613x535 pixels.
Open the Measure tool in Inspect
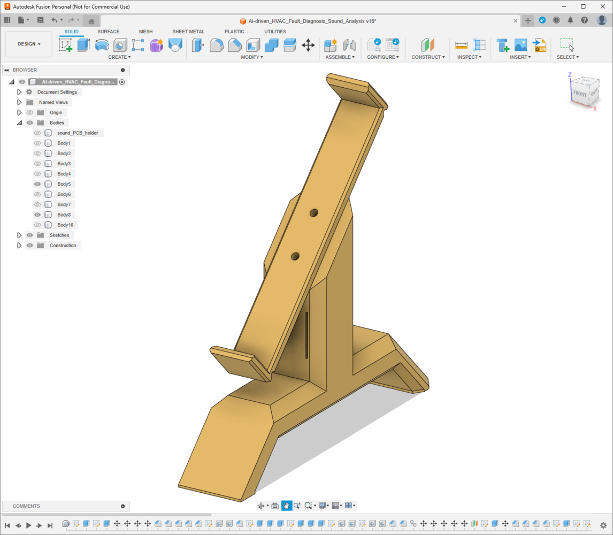point(461,45)
